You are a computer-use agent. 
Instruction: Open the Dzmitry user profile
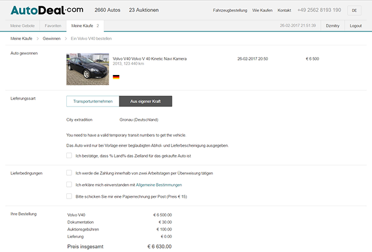[332, 26]
